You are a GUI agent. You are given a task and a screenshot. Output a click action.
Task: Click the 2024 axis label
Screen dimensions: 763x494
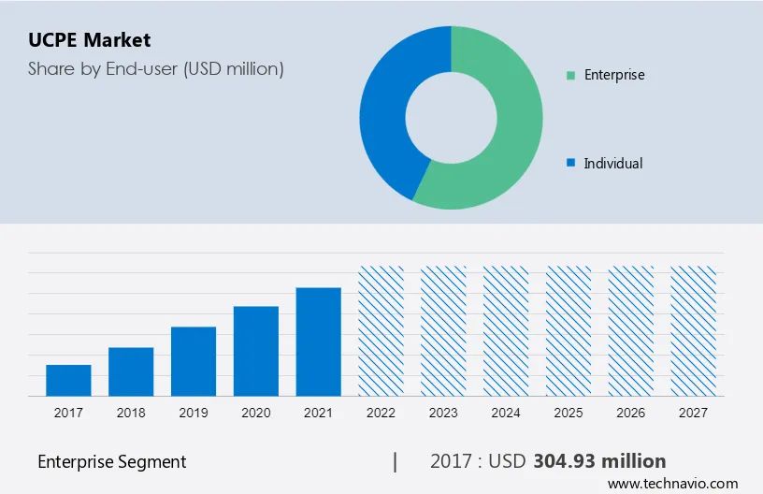point(506,413)
